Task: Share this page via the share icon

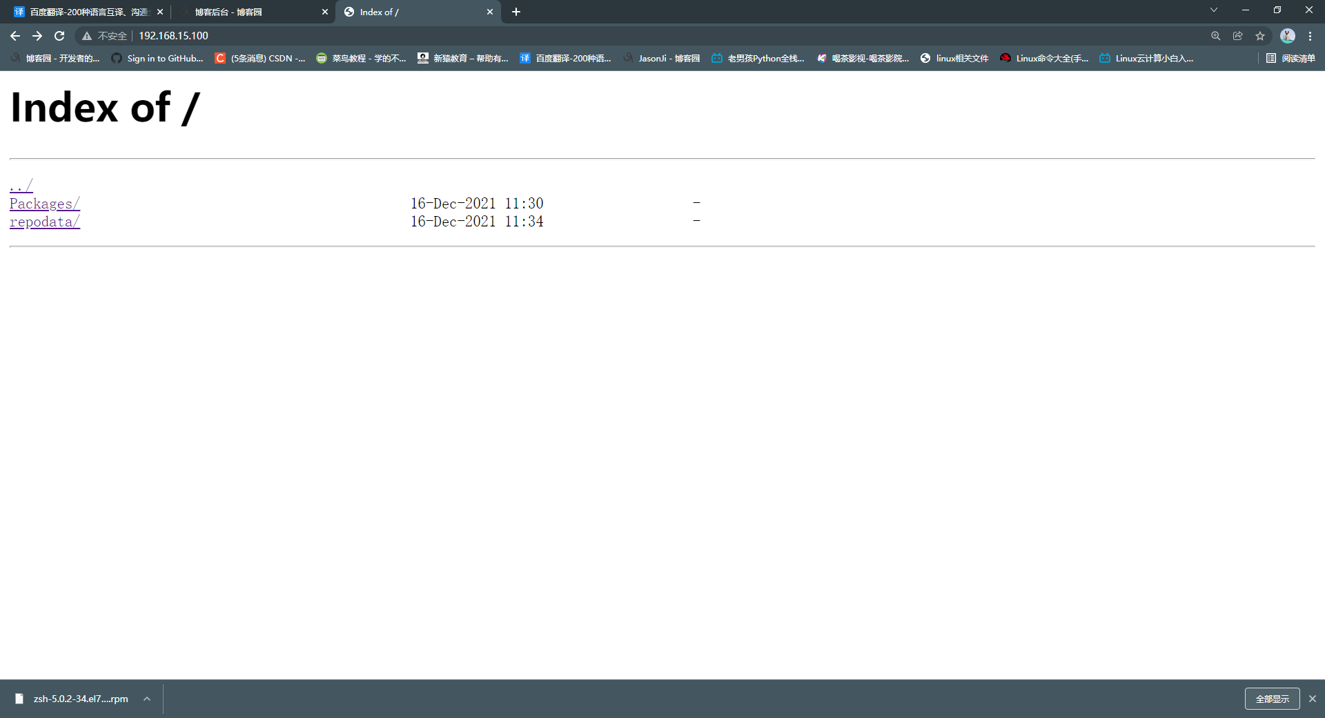Action: point(1238,36)
